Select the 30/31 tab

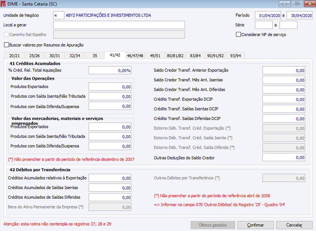[55, 56]
